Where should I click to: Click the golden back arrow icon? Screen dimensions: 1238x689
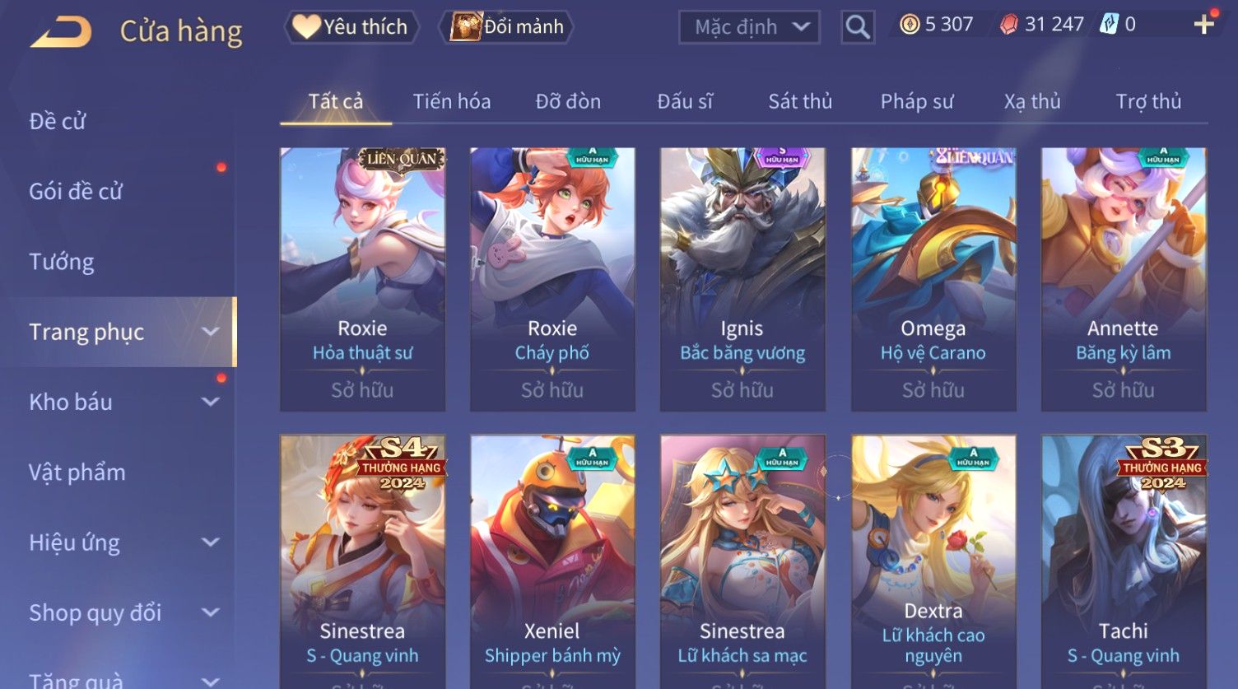click(x=62, y=32)
